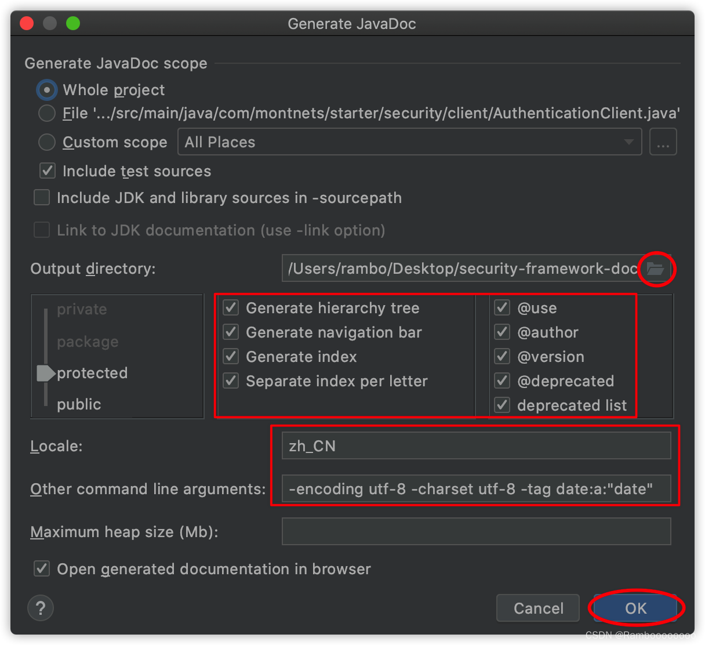Toggle the @version checkbox
This screenshot has width=705, height=645.
coord(502,356)
